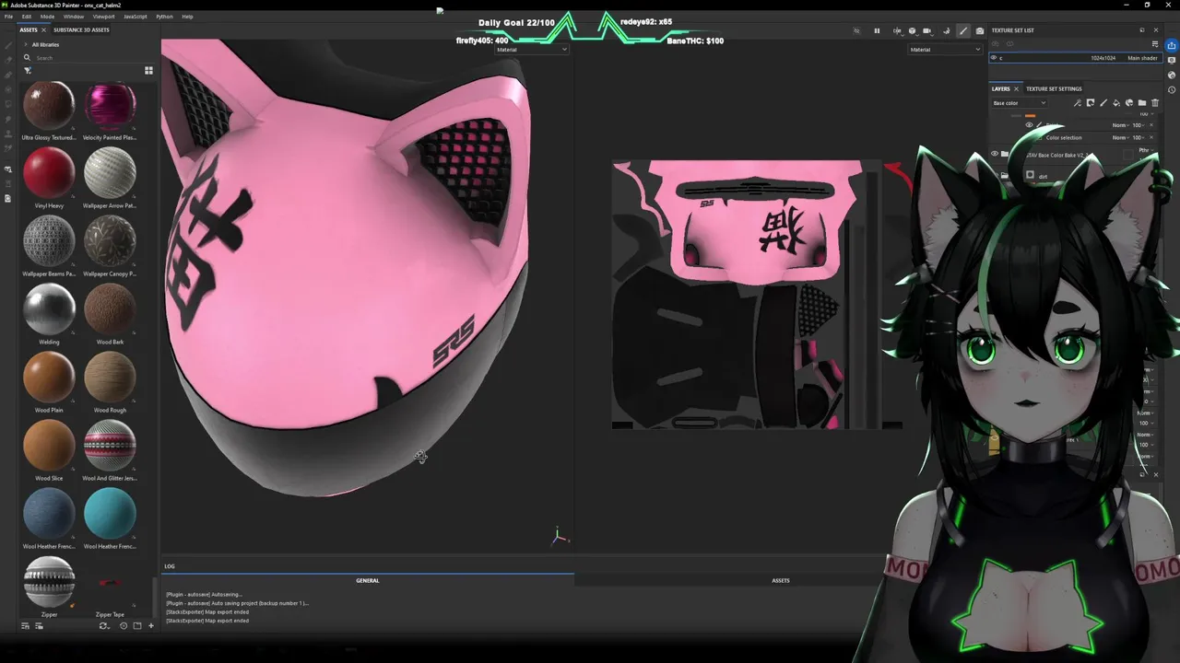Adjust Color selection opacity value 100

point(1139,138)
